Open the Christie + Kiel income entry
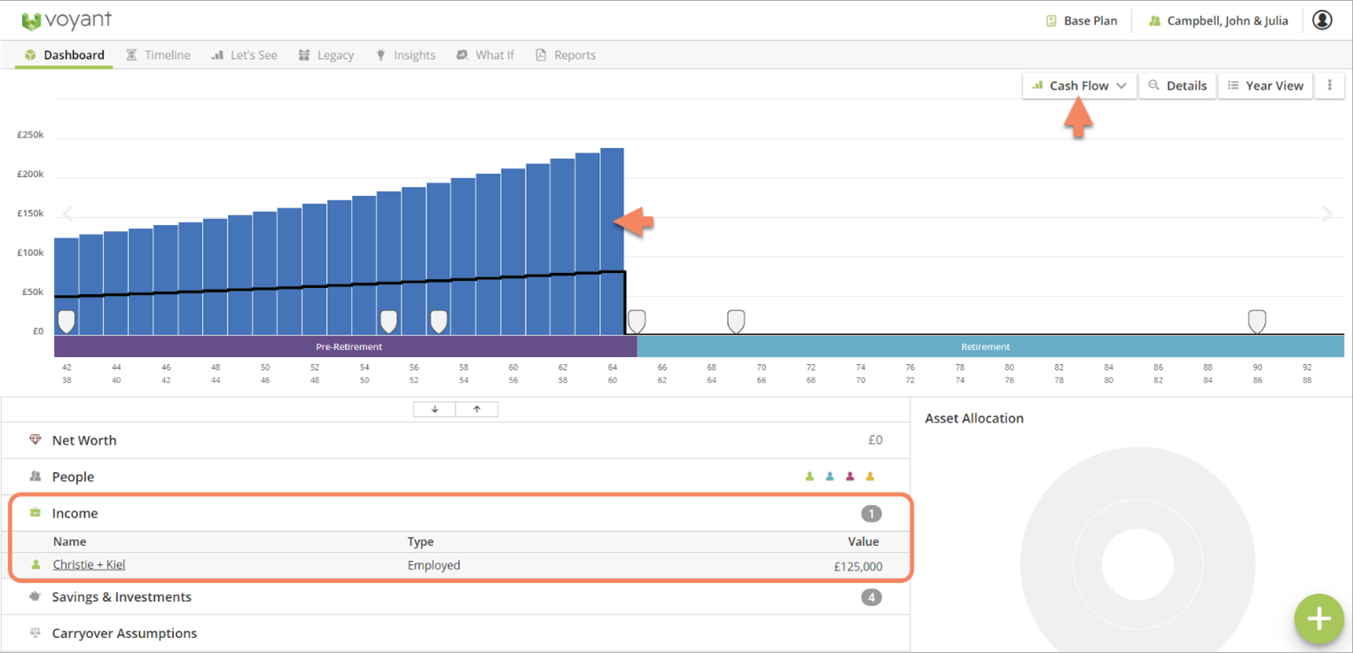 [x=89, y=564]
